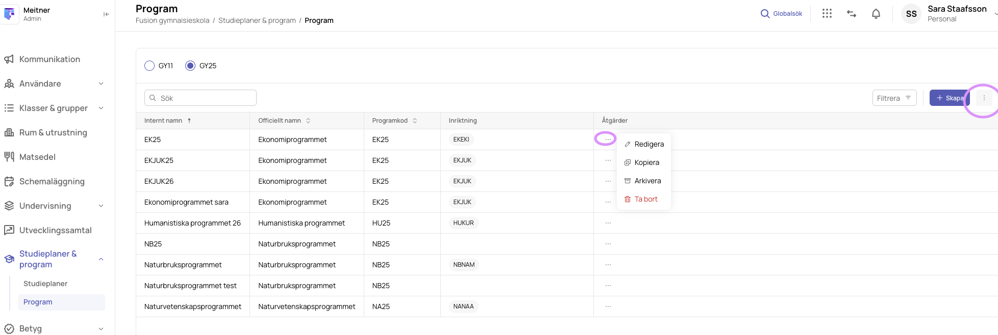Choose Arkivera from the context menu

644,181
